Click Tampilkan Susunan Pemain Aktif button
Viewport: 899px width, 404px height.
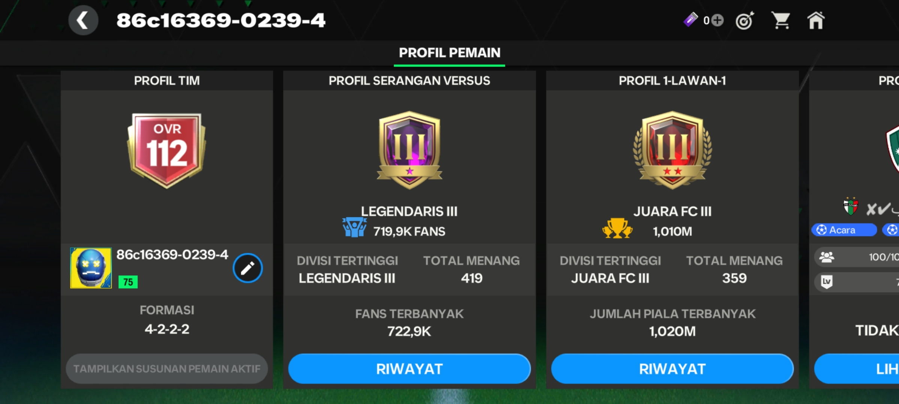pyautogui.click(x=167, y=369)
